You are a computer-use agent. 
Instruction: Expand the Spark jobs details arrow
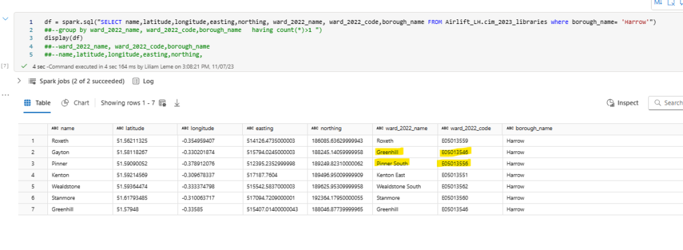coord(19,81)
